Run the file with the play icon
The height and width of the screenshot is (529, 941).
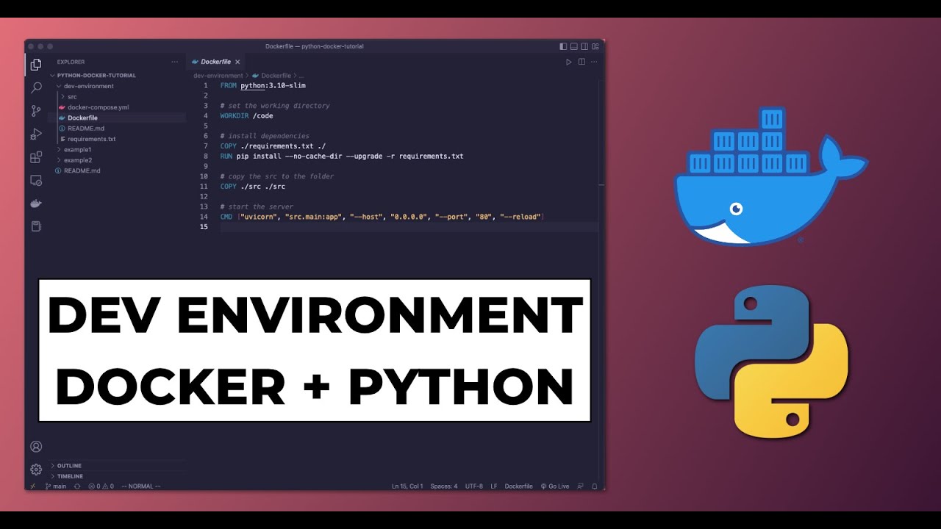[568, 62]
